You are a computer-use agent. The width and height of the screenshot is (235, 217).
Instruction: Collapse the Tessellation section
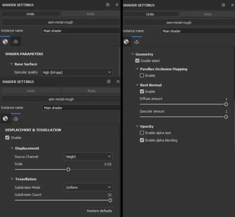12,179
